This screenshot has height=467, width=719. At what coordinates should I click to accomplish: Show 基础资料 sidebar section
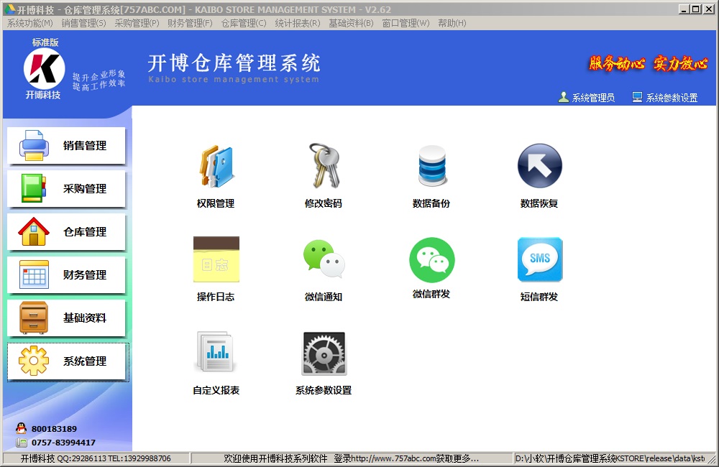pos(67,318)
